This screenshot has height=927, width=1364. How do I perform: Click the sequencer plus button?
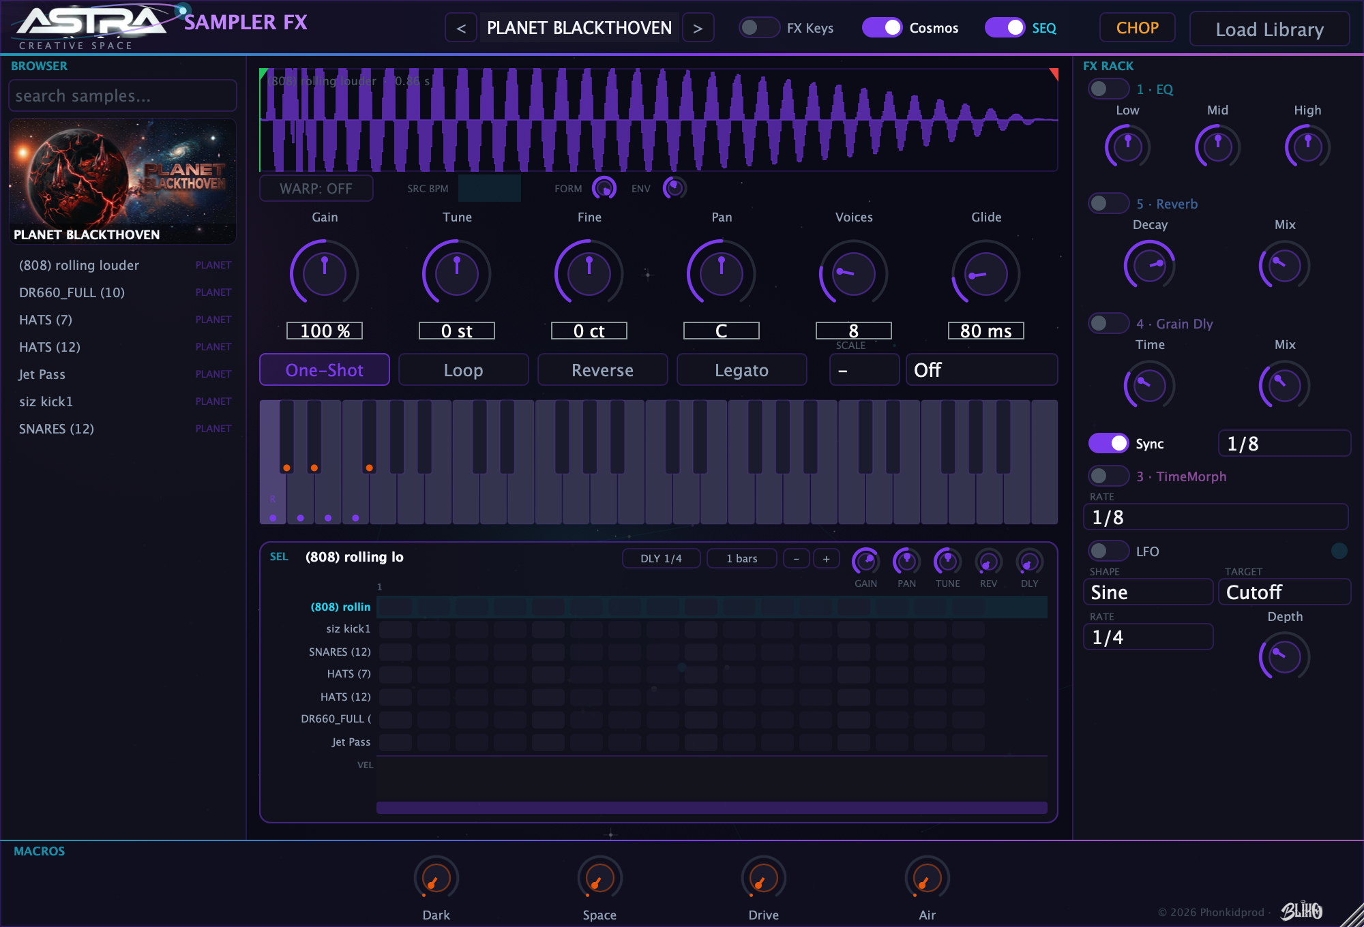tap(827, 558)
